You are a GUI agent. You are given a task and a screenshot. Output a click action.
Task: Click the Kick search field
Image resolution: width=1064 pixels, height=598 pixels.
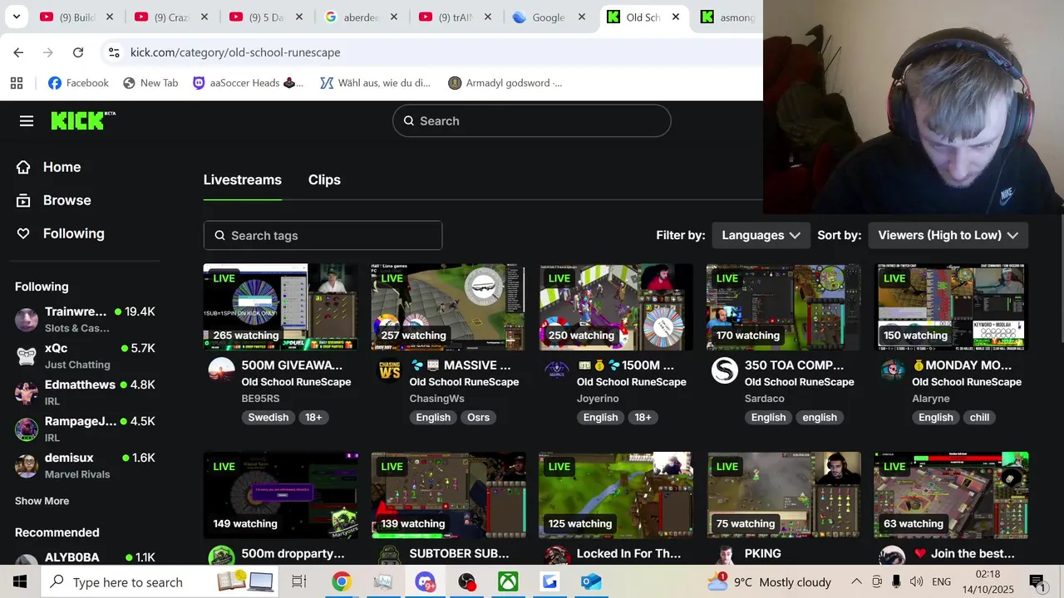tap(532, 121)
